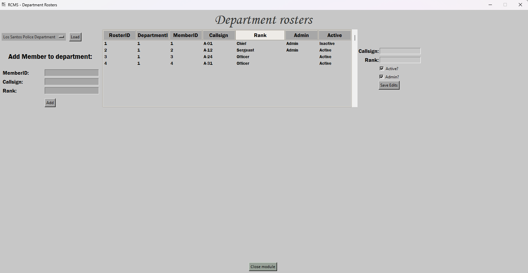Open the Los Santos Police Department dropdown

pyautogui.click(x=34, y=37)
